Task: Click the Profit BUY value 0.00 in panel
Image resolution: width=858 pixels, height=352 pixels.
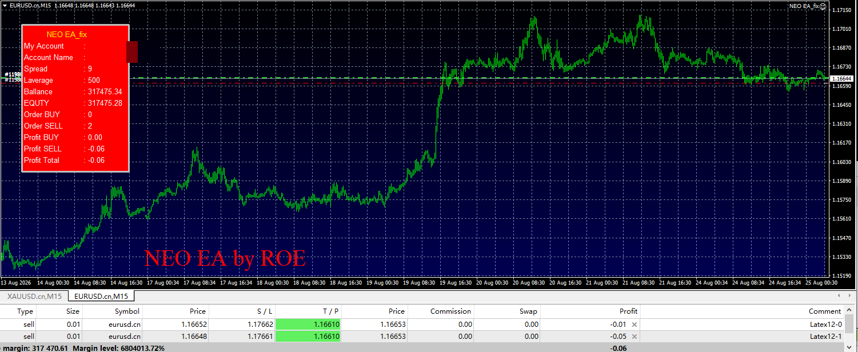Action: pyautogui.click(x=95, y=137)
